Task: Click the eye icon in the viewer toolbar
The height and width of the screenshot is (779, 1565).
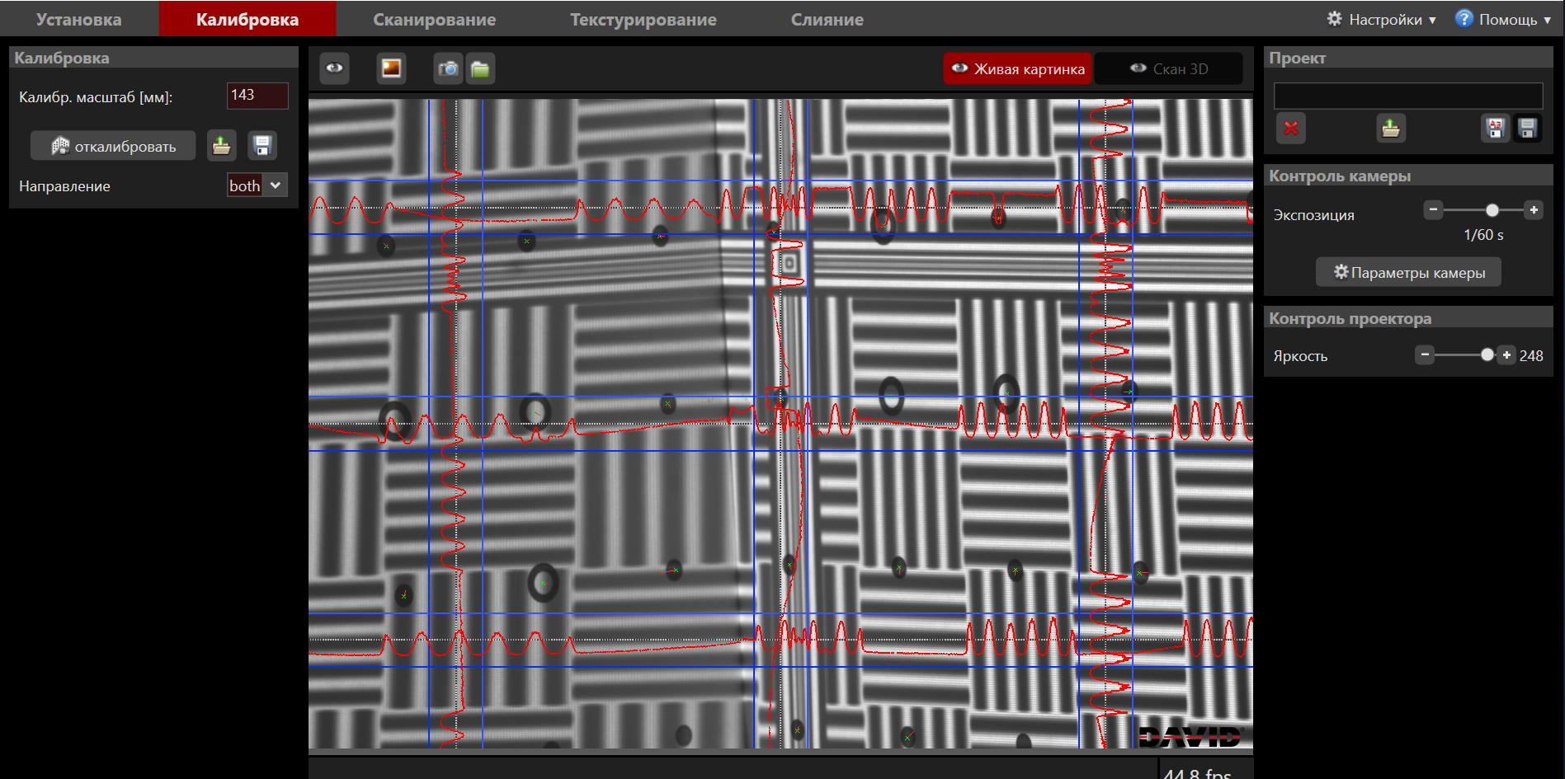Action: click(x=334, y=68)
